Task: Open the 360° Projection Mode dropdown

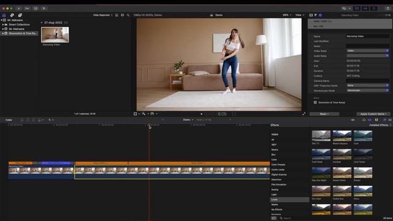Action: 367,85
